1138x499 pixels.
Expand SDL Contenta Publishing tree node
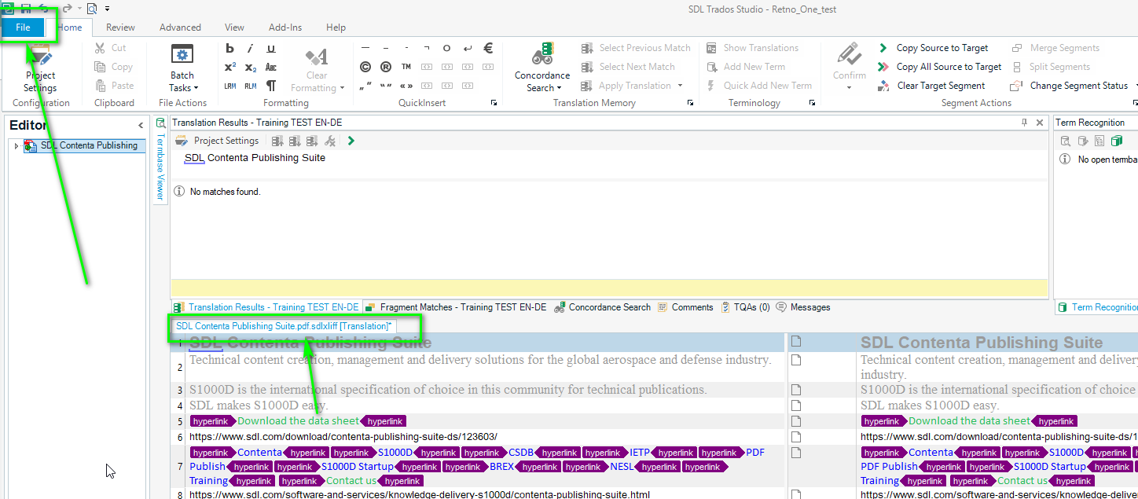pos(16,146)
